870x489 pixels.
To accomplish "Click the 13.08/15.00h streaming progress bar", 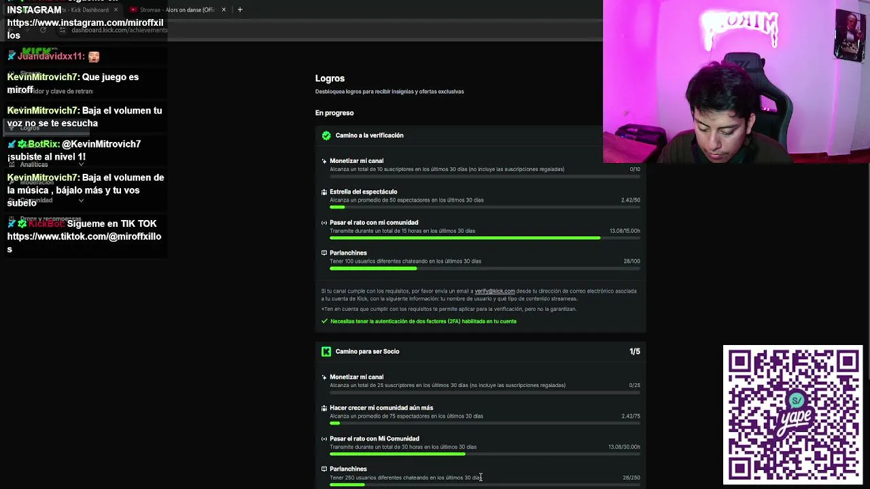I will point(485,238).
